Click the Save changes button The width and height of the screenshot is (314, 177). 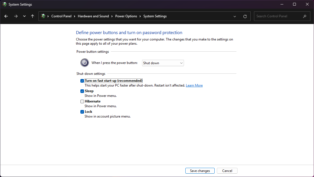(x=200, y=171)
